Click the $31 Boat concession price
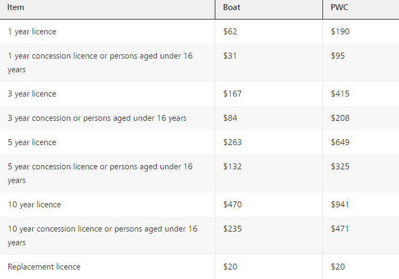This screenshot has width=399, height=279. point(230,56)
